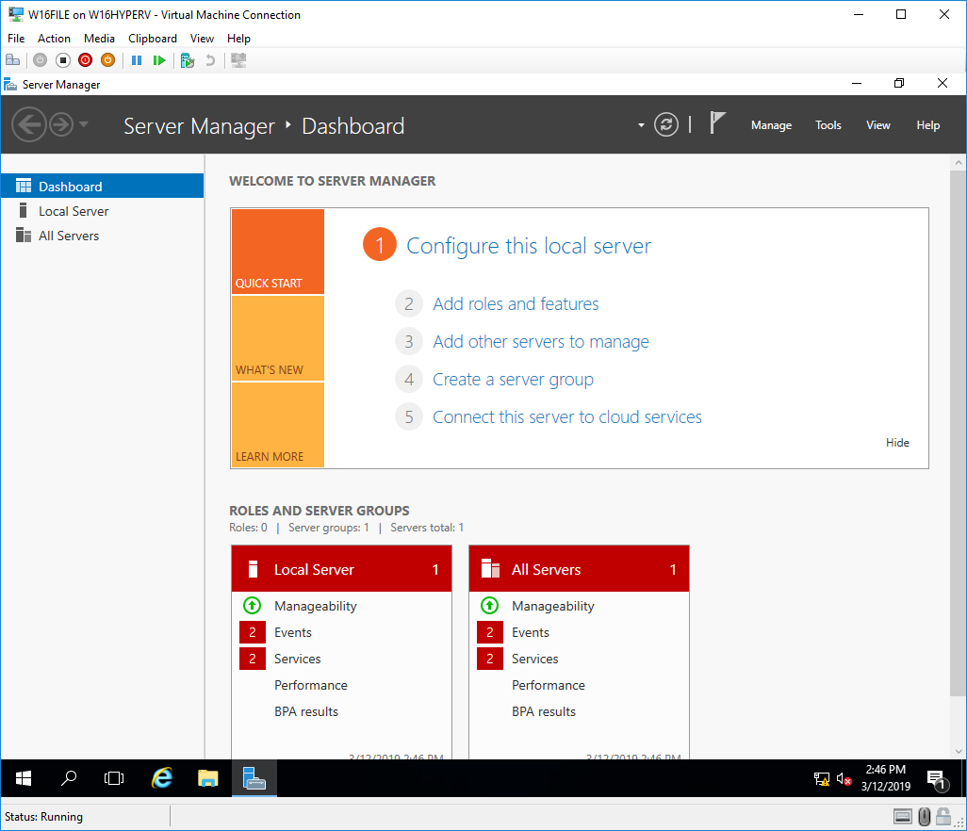This screenshot has height=831, width=967.
Task: Click BPA results in Local Server tile
Action: click(306, 712)
